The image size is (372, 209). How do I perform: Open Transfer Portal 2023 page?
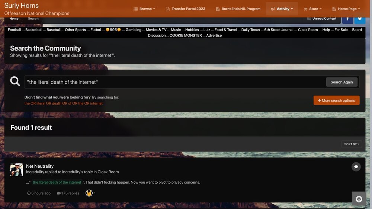click(x=186, y=9)
